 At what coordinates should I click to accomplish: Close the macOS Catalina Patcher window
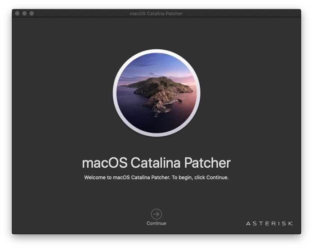point(17,13)
